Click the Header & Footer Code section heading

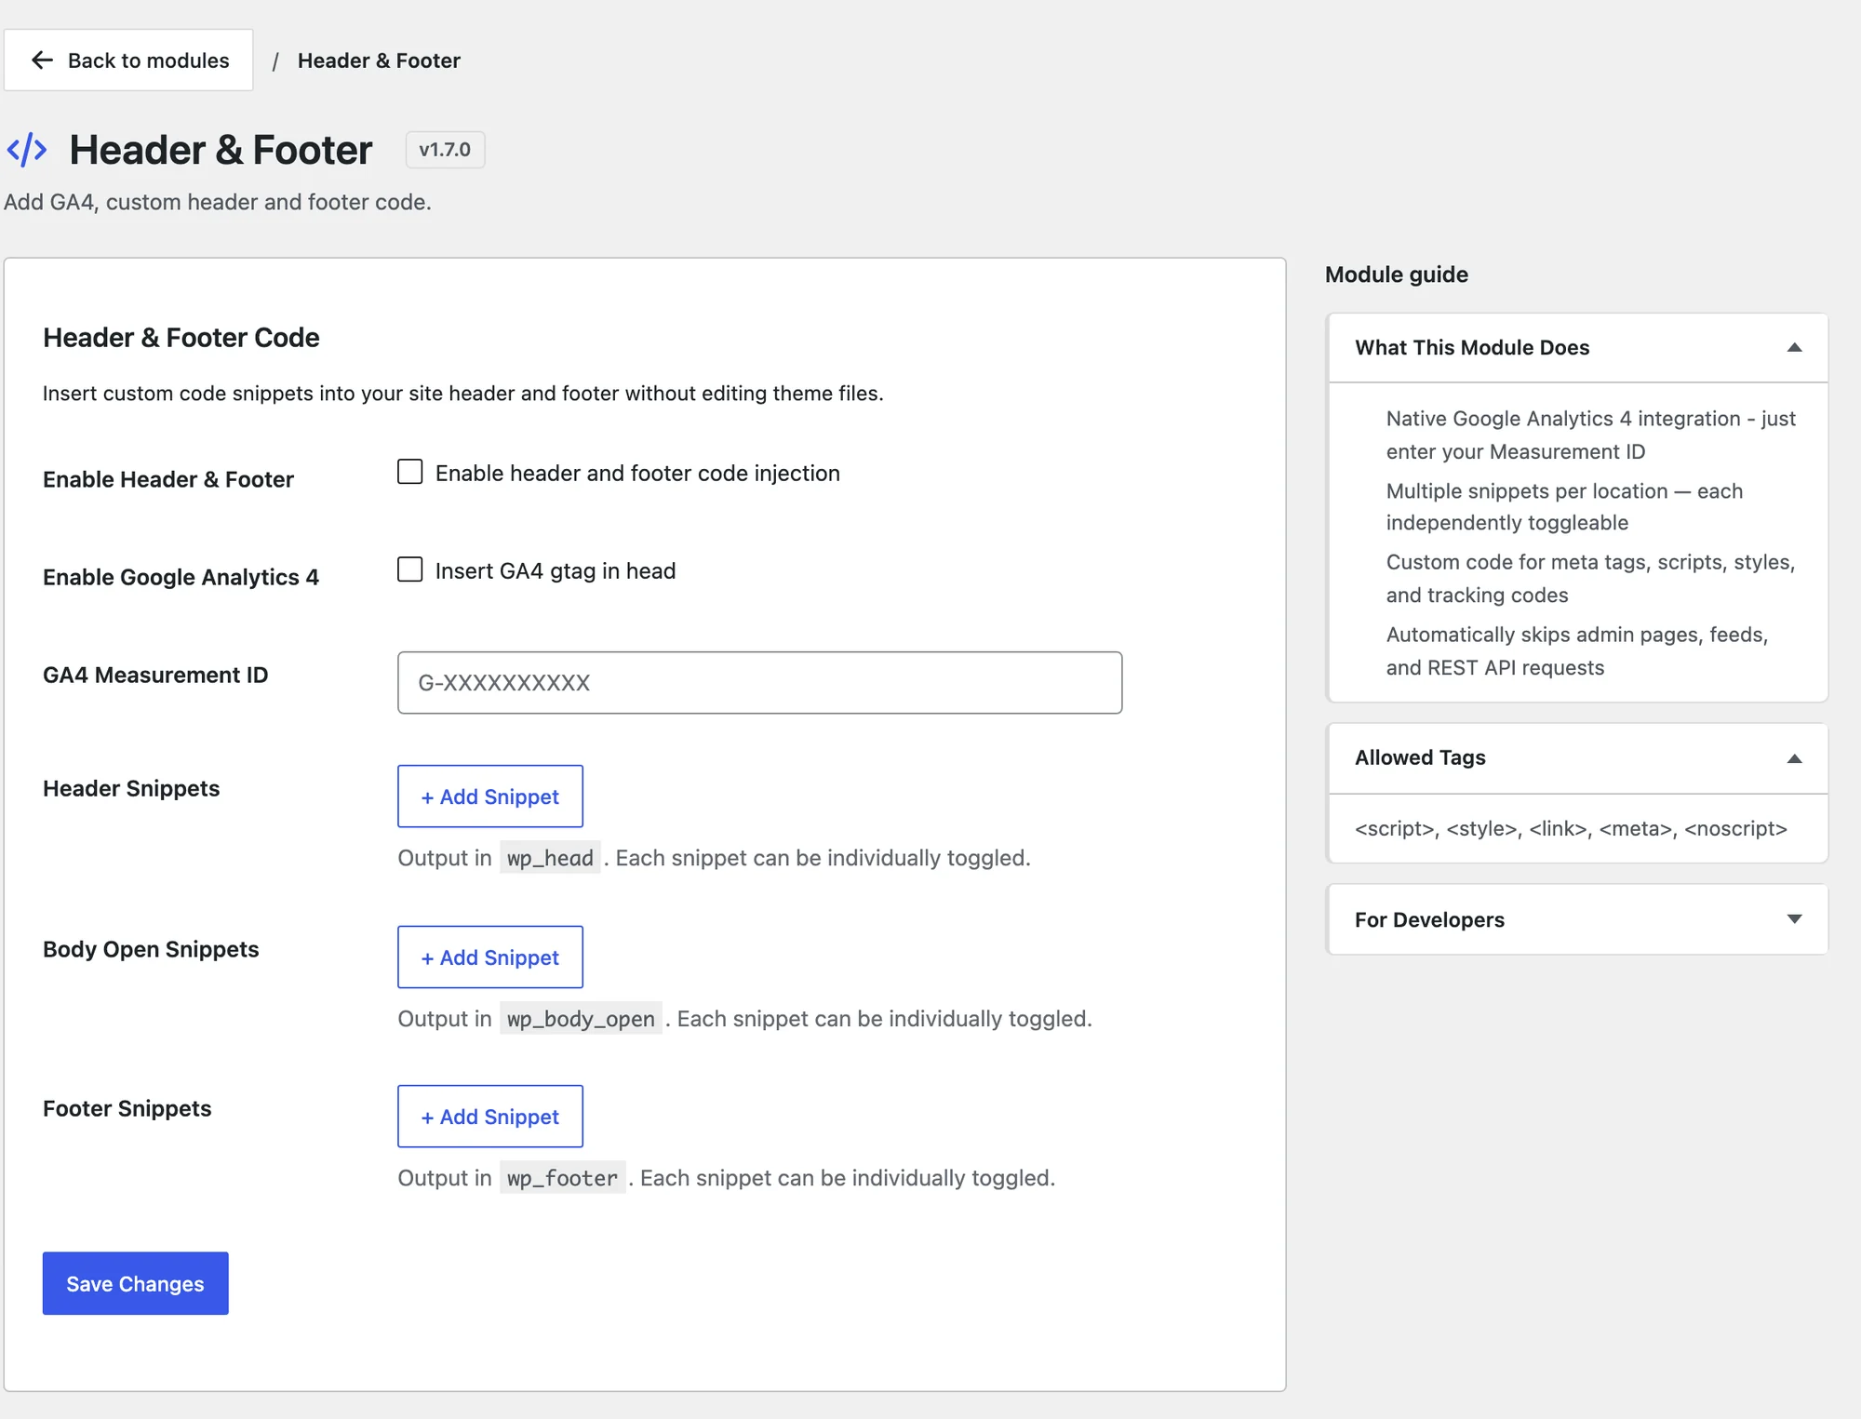click(x=181, y=338)
